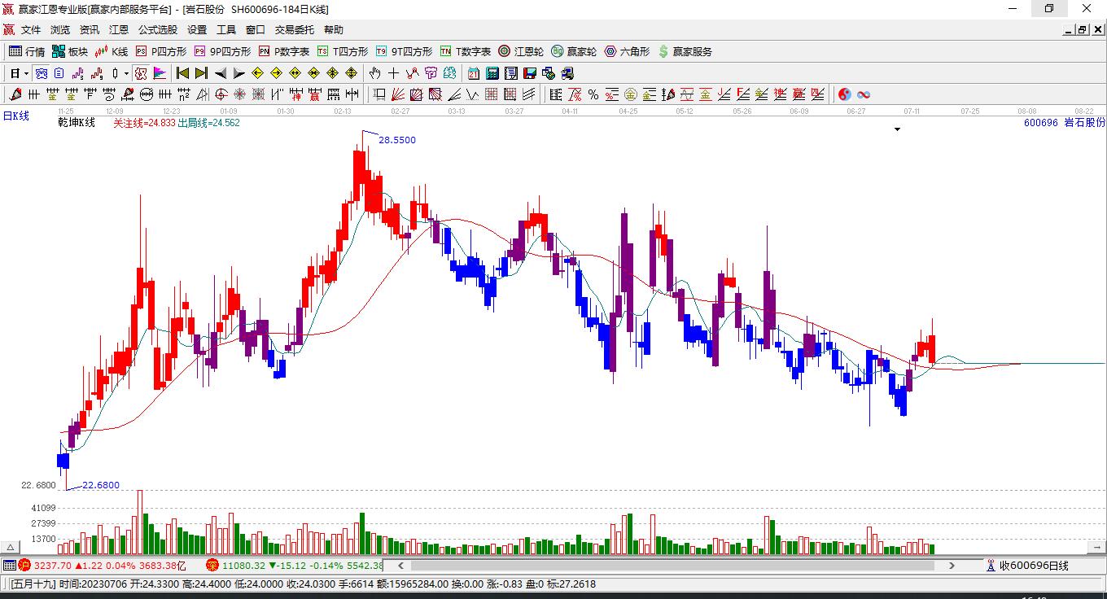Select the hand pan tool
Viewport: 1107px width, 599px height.
[x=375, y=73]
